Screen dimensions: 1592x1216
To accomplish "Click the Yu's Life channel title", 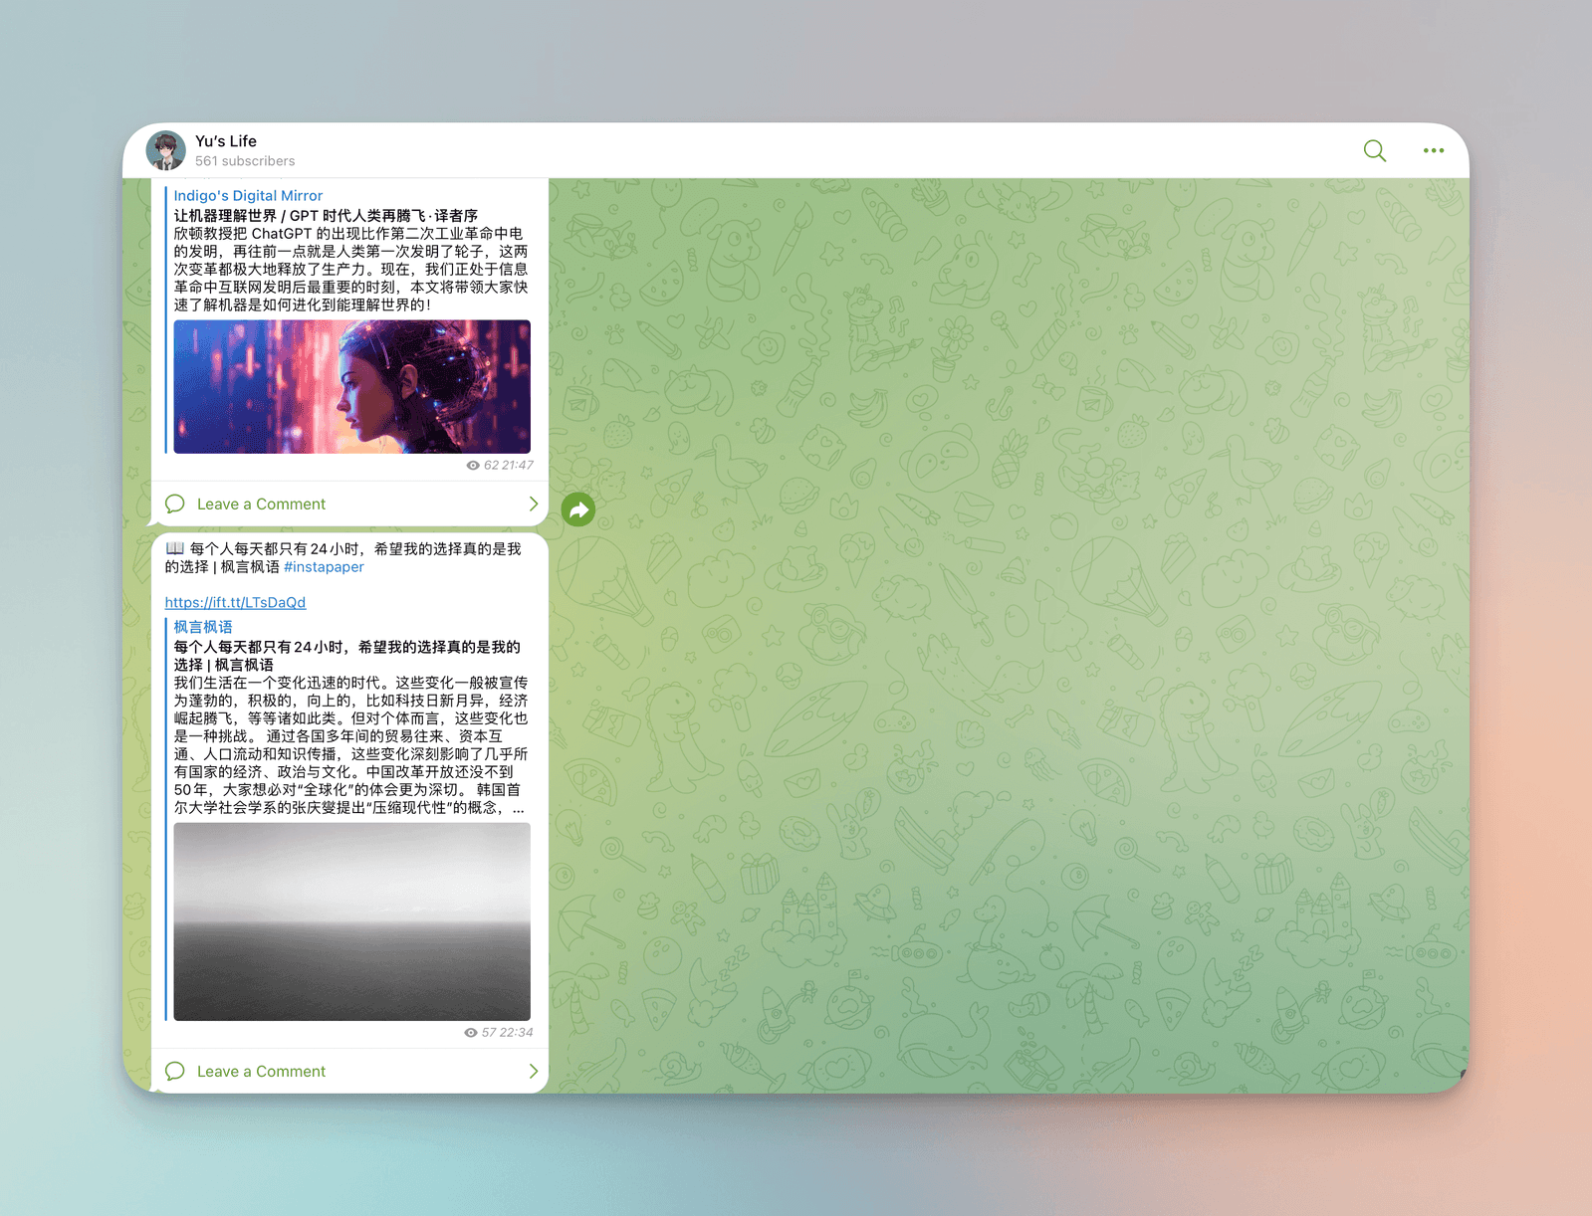I will click(226, 140).
